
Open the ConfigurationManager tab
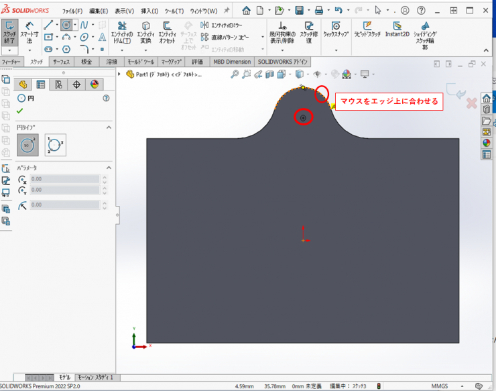(x=58, y=85)
